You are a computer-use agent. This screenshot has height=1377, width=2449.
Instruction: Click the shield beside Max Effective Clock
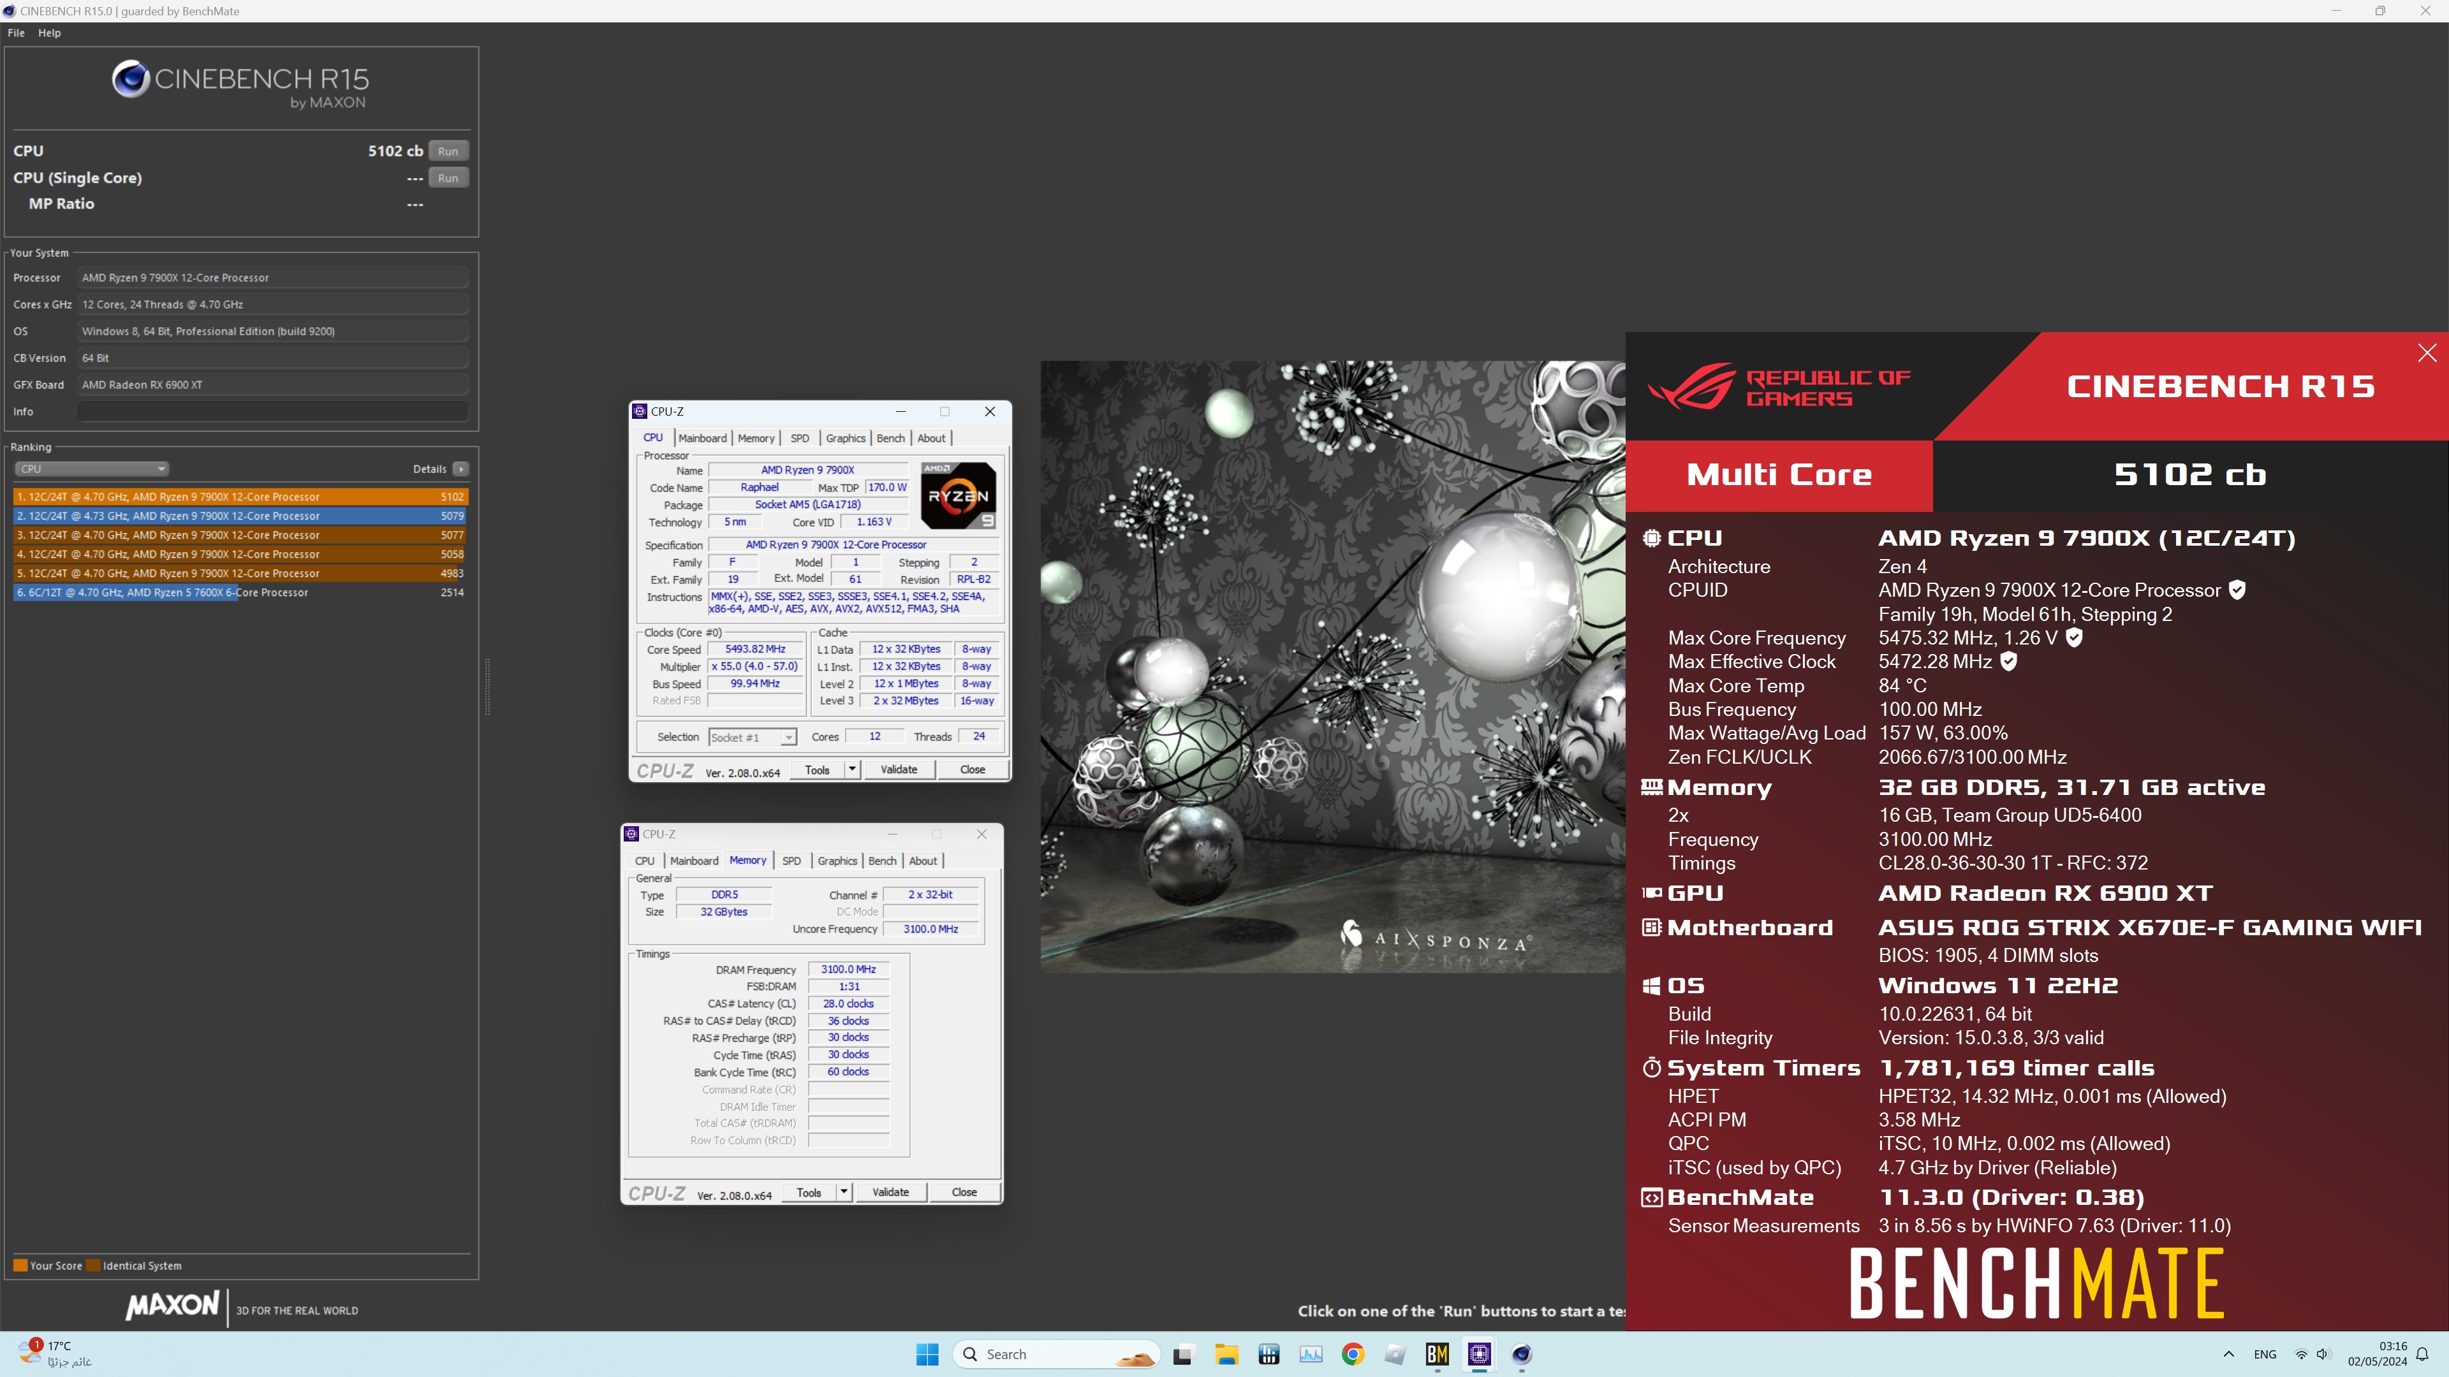(x=2008, y=662)
